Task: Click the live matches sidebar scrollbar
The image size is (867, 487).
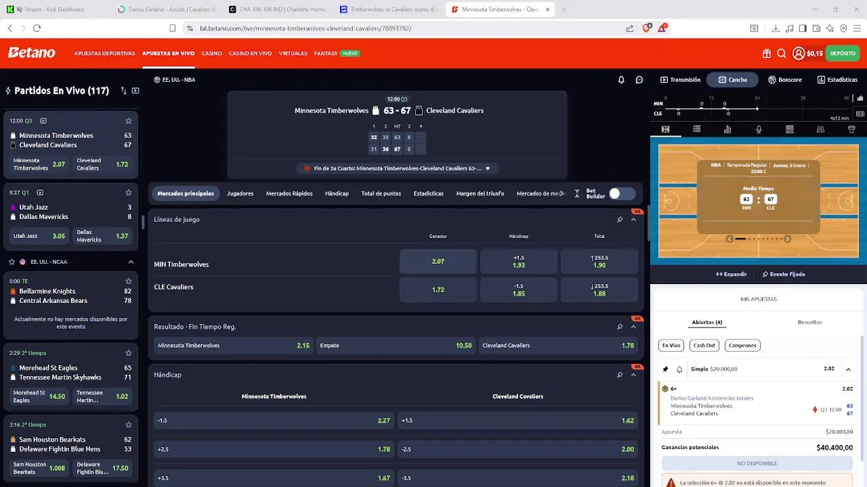Action: 143,222
